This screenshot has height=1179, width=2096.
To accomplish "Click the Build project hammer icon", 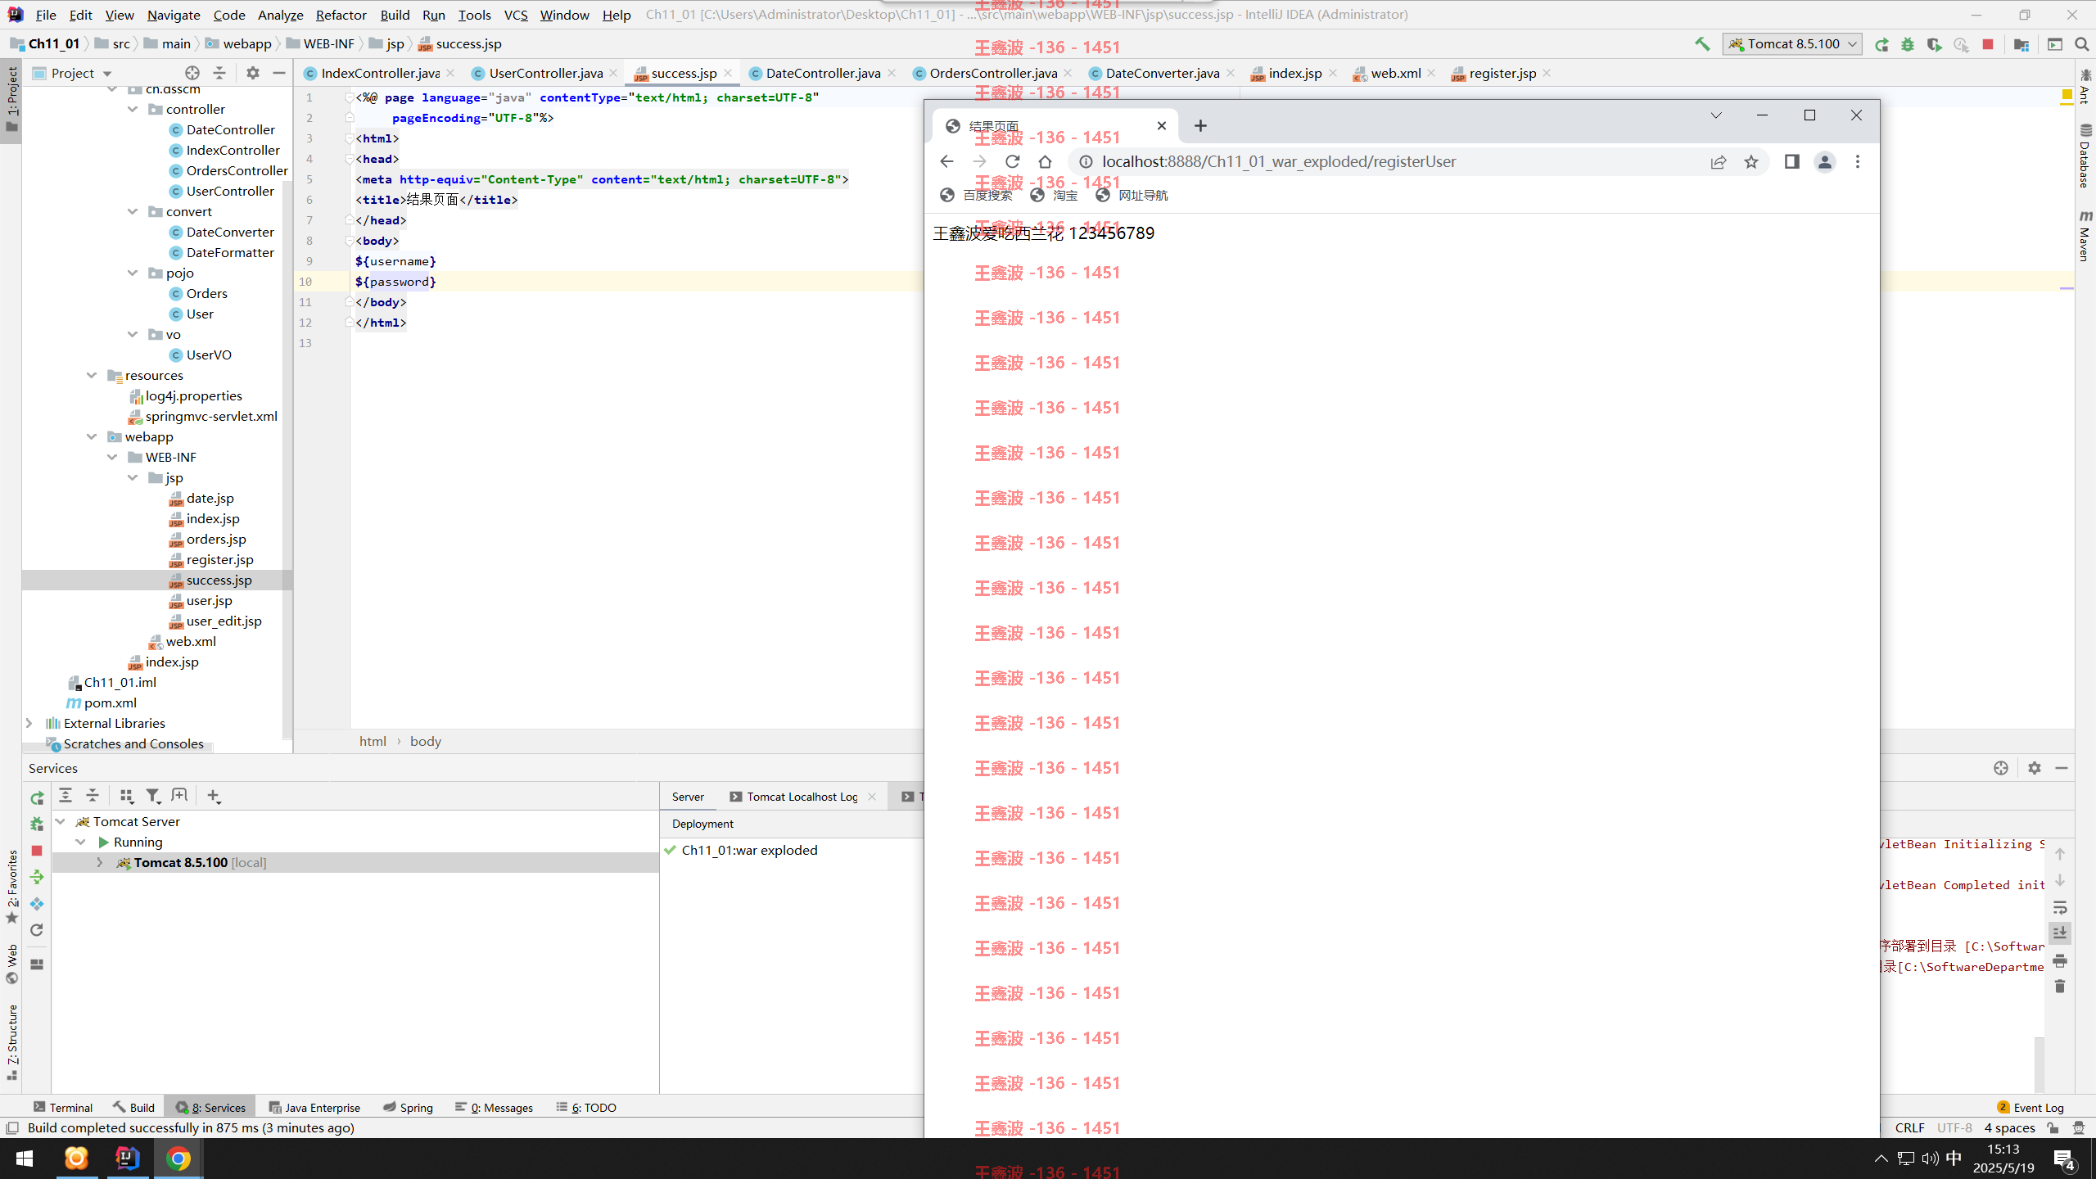I will pos(1702,44).
